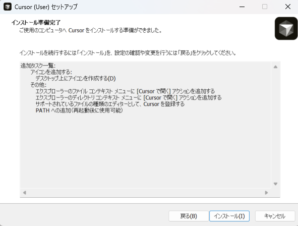Click the Cursor (User) セットアップ title text

click(46, 7)
